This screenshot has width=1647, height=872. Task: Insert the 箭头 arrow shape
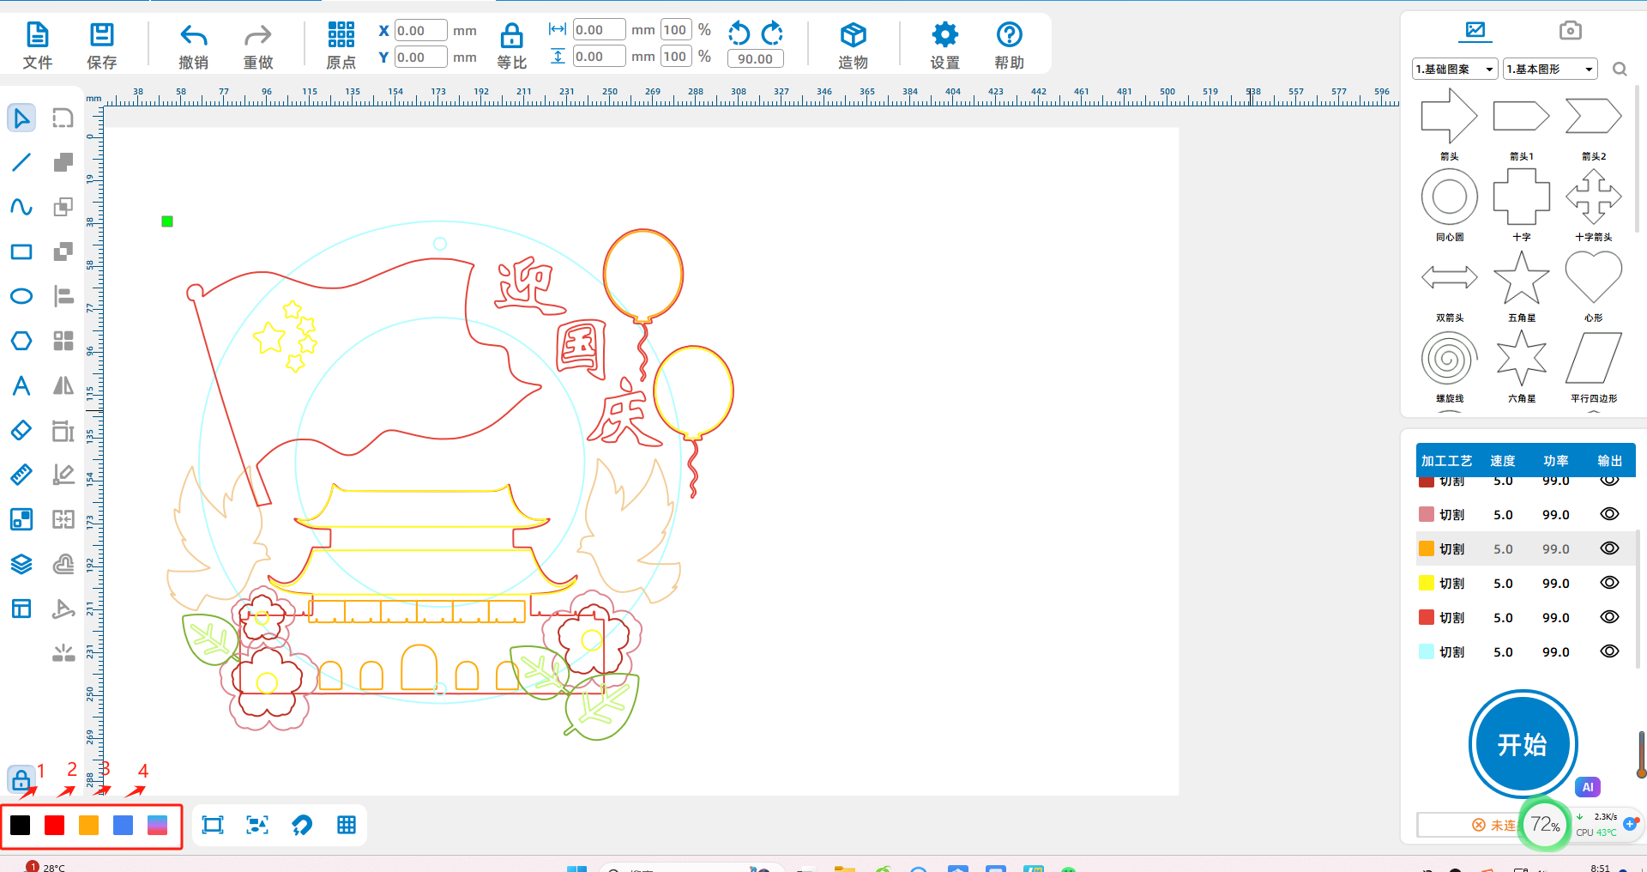pos(1449,117)
